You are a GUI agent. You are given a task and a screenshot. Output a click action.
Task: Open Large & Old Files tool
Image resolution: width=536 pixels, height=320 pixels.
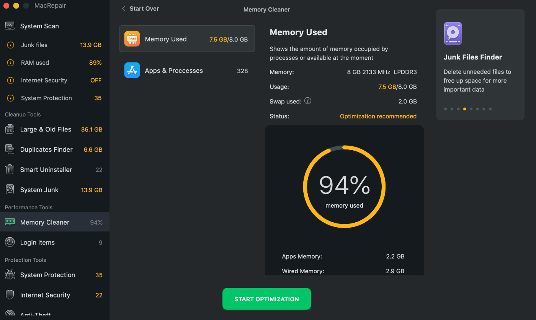tap(55, 130)
